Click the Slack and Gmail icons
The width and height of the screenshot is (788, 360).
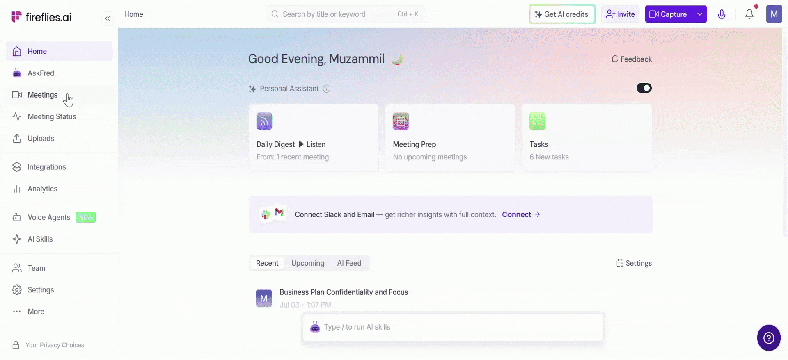pos(273,214)
